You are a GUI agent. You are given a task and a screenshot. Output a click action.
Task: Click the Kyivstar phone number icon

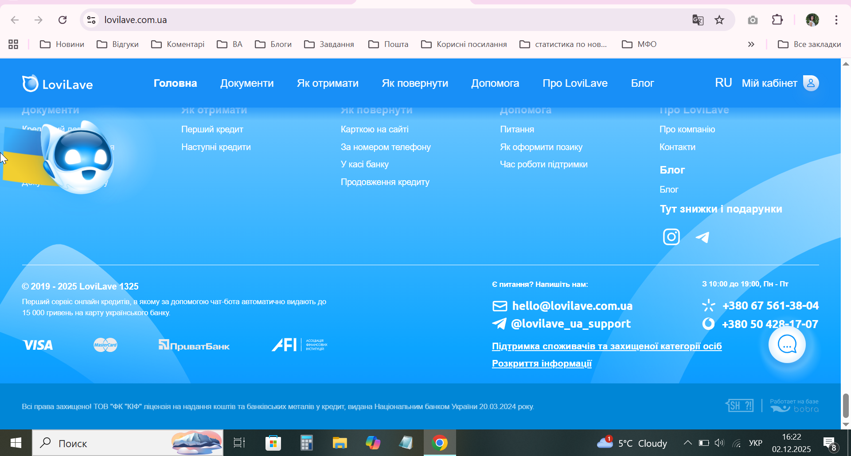point(708,305)
